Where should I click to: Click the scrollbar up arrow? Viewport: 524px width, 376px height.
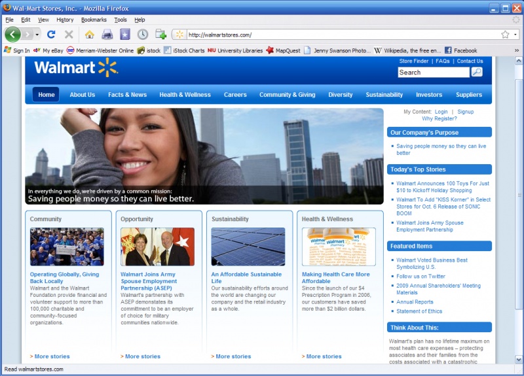point(518,61)
